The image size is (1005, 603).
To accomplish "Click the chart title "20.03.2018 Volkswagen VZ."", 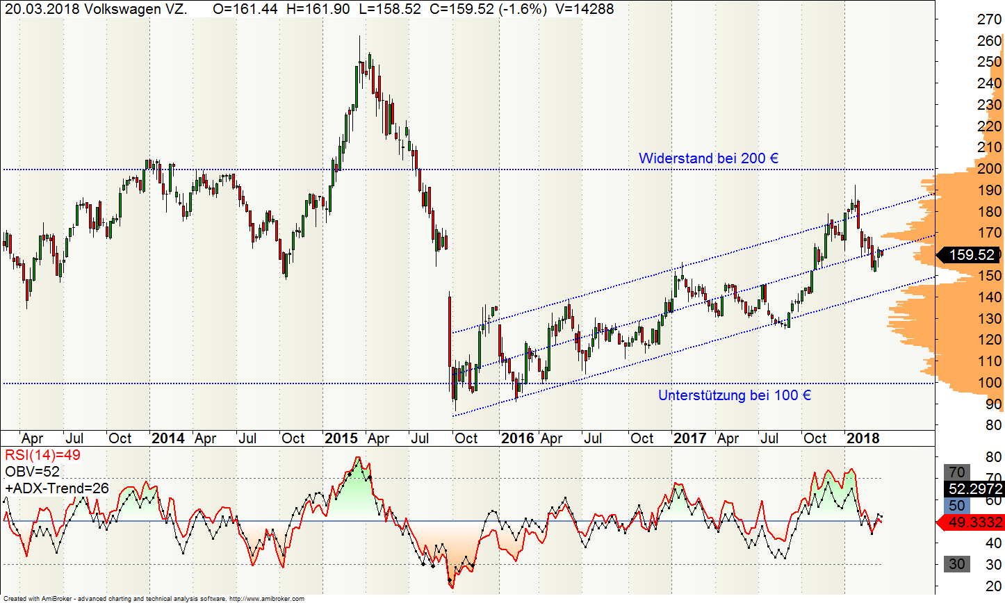I will coord(96,9).
